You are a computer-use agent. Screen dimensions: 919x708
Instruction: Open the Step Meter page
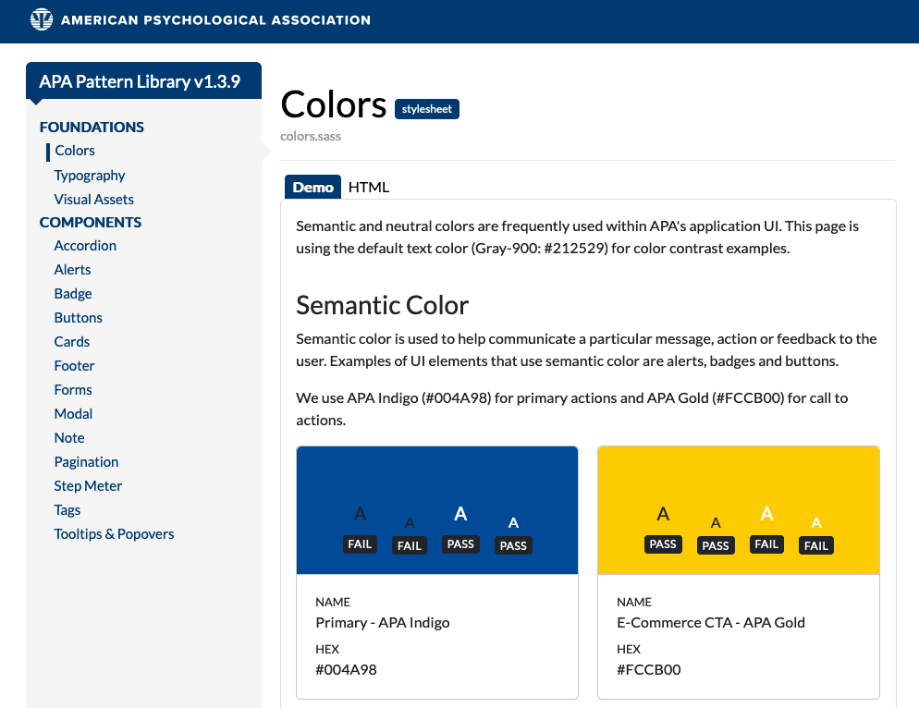click(88, 486)
